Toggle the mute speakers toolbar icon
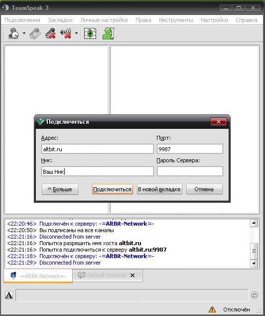The height and width of the screenshot is (316, 265). 66,33
